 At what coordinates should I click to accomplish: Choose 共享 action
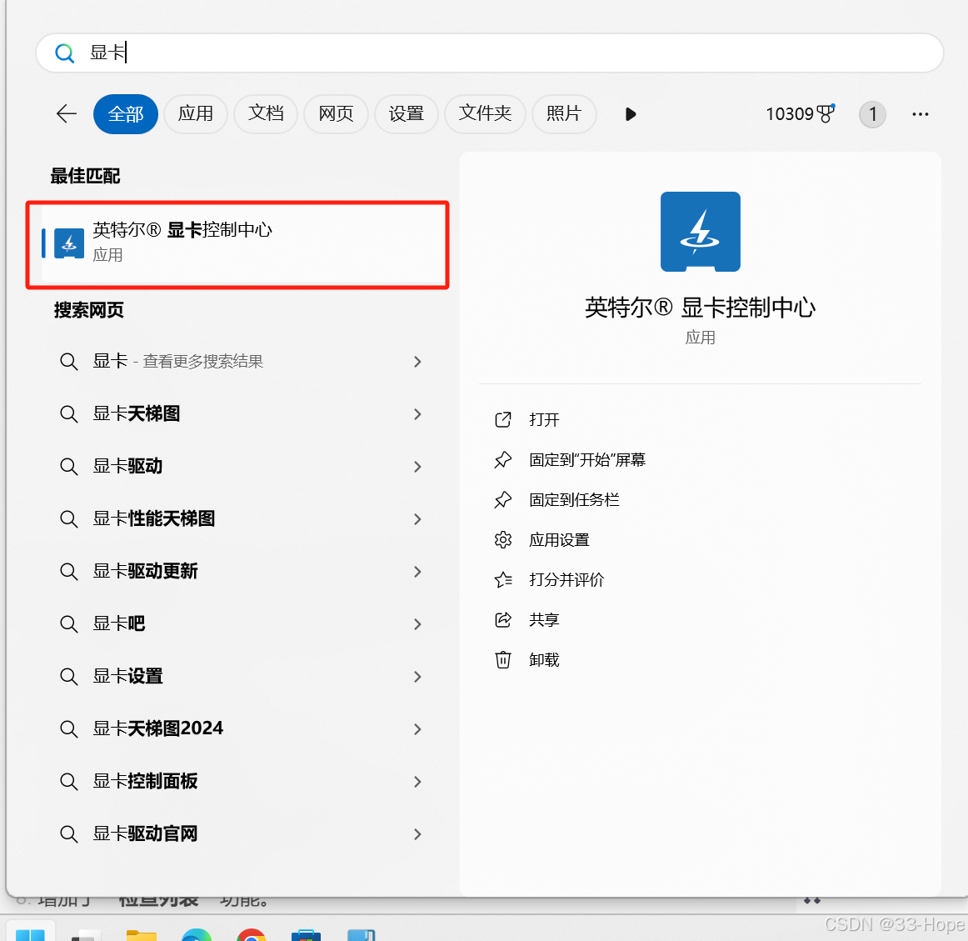[544, 620]
